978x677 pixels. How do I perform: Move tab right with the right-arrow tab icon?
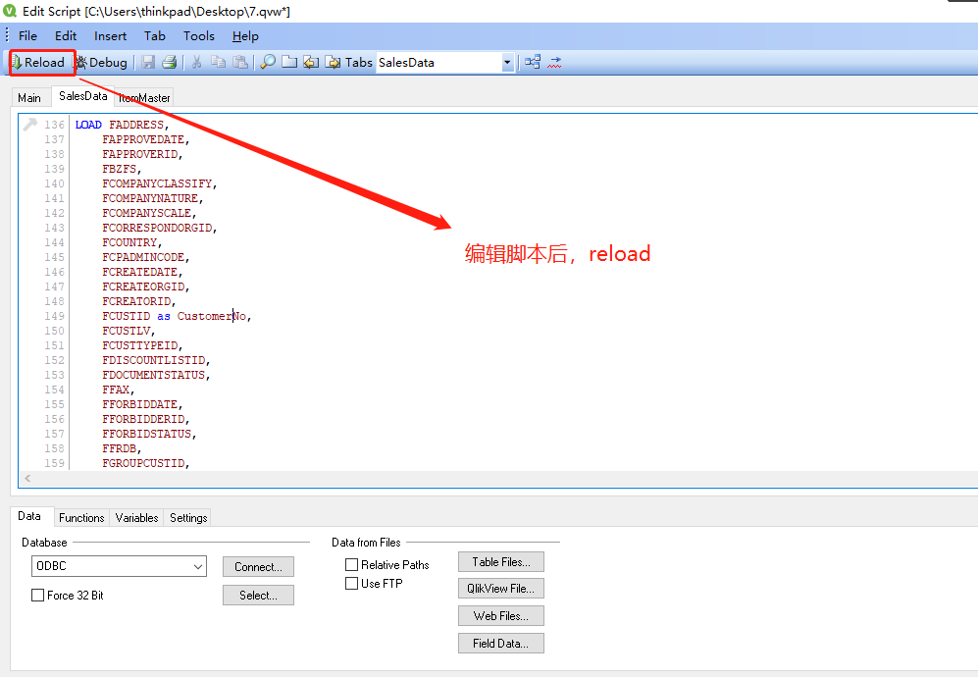point(333,63)
